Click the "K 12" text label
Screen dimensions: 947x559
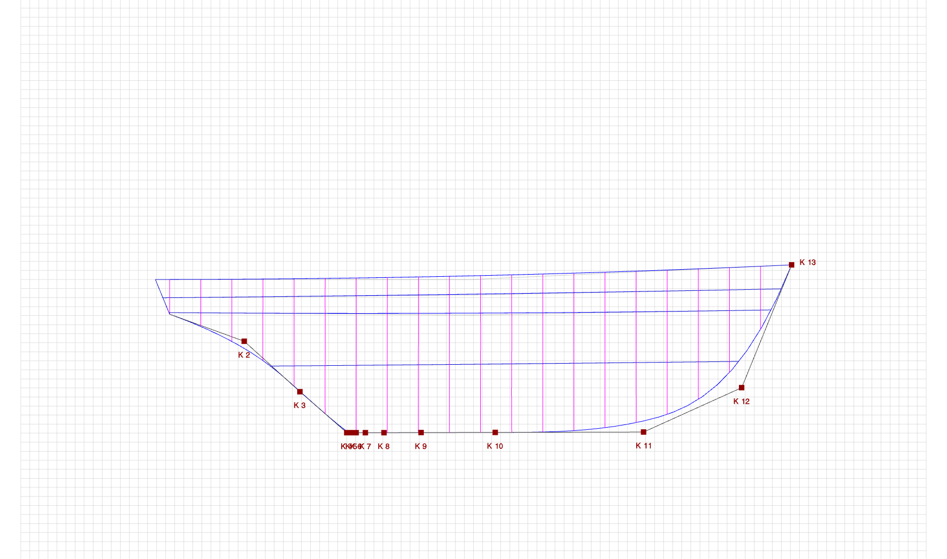pos(741,402)
